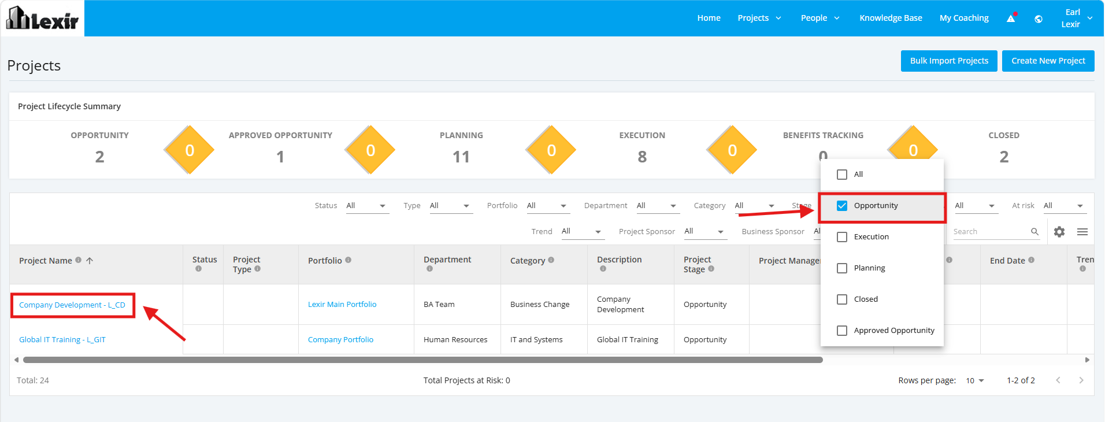
Task: Open Knowledge Base from top navigation
Action: point(891,18)
